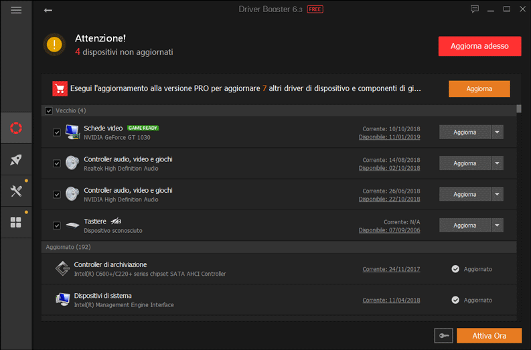The image size is (531, 350).
Task: Click checkmark icon for SATA AHCI Controller
Action: (x=455, y=269)
